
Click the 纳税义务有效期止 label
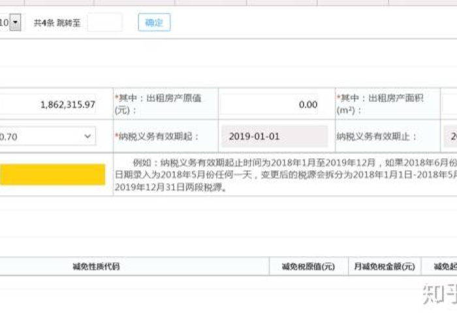tap(377, 136)
